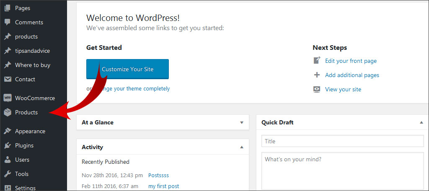Click the Comments speech bubble icon

click(8, 22)
